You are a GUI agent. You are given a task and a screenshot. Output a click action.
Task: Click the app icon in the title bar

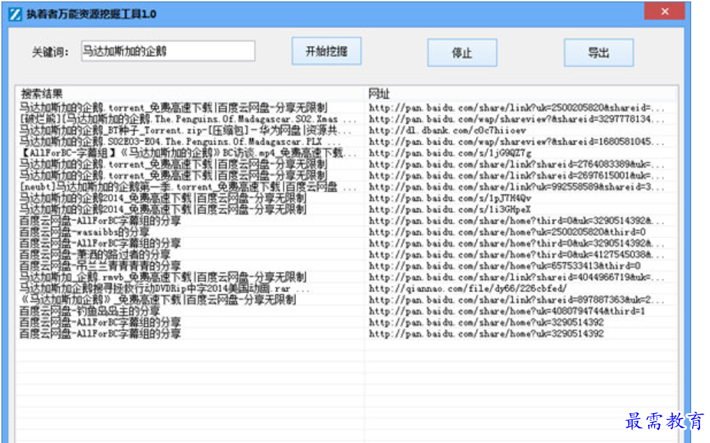click(15, 13)
